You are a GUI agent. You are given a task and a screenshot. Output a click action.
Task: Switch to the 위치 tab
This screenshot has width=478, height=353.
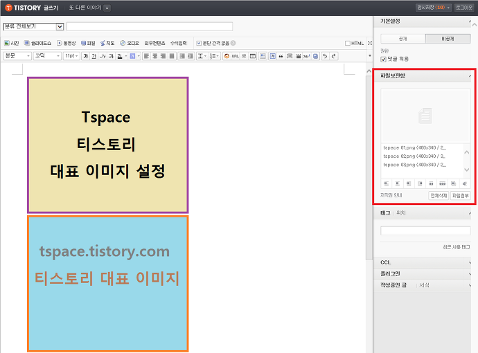[401, 213]
